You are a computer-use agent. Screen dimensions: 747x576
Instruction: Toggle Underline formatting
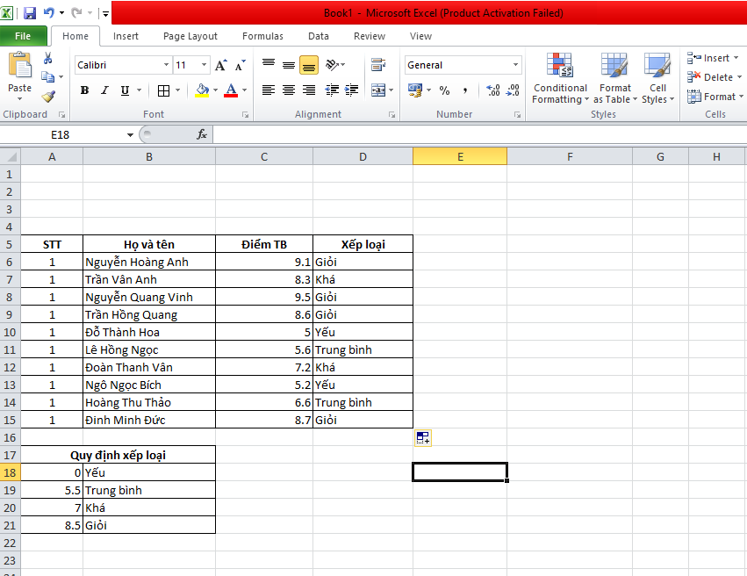pyautogui.click(x=125, y=90)
